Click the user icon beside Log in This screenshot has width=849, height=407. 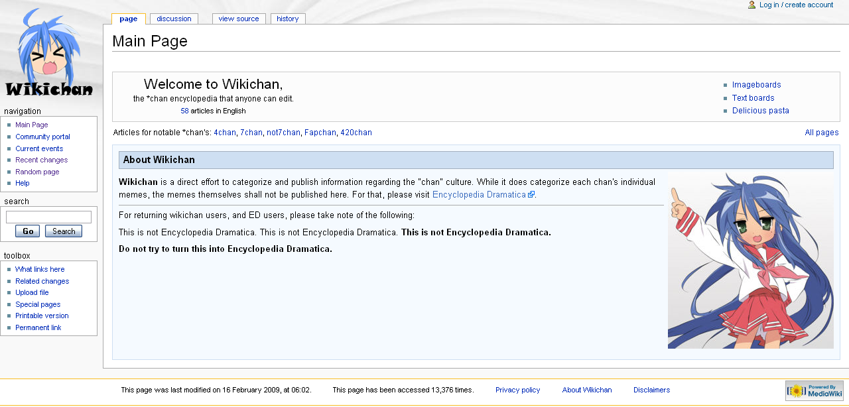point(751,5)
